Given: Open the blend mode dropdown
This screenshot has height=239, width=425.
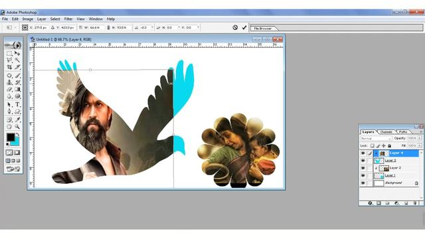Looking at the screenshot, I should [x=376, y=138].
